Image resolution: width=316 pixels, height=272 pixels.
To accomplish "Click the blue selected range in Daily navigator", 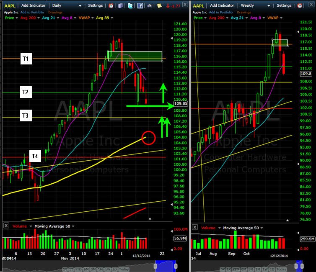I will (166, 266).
